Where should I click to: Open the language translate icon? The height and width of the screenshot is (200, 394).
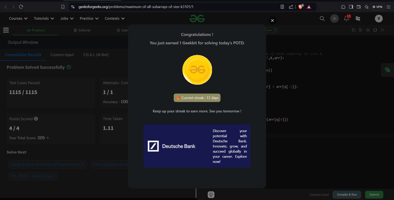pyautogui.click(x=358, y=19)
